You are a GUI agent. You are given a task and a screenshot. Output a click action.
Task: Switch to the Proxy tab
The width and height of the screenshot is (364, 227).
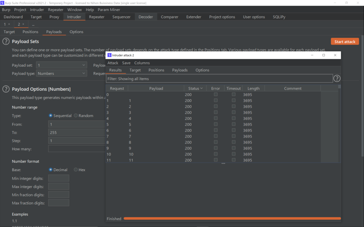tap(54, 17)
